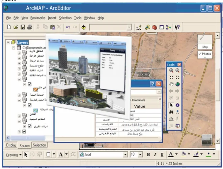Change the line color pen swatch
The height and width of the screenshot is (169, 223).
point(196,154)
